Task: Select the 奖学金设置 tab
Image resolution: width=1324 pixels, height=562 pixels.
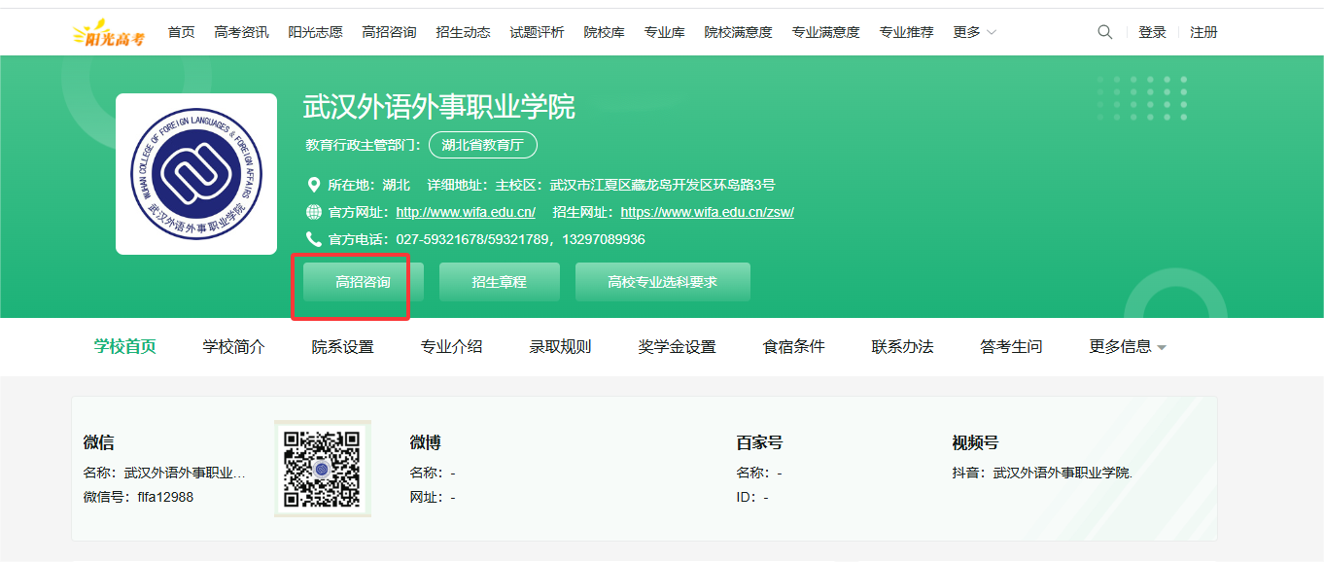Action: tap(677, 347)
